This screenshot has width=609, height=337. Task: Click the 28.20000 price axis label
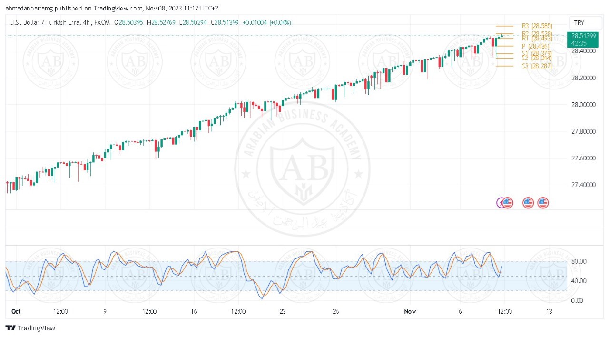tap(583, 78)
